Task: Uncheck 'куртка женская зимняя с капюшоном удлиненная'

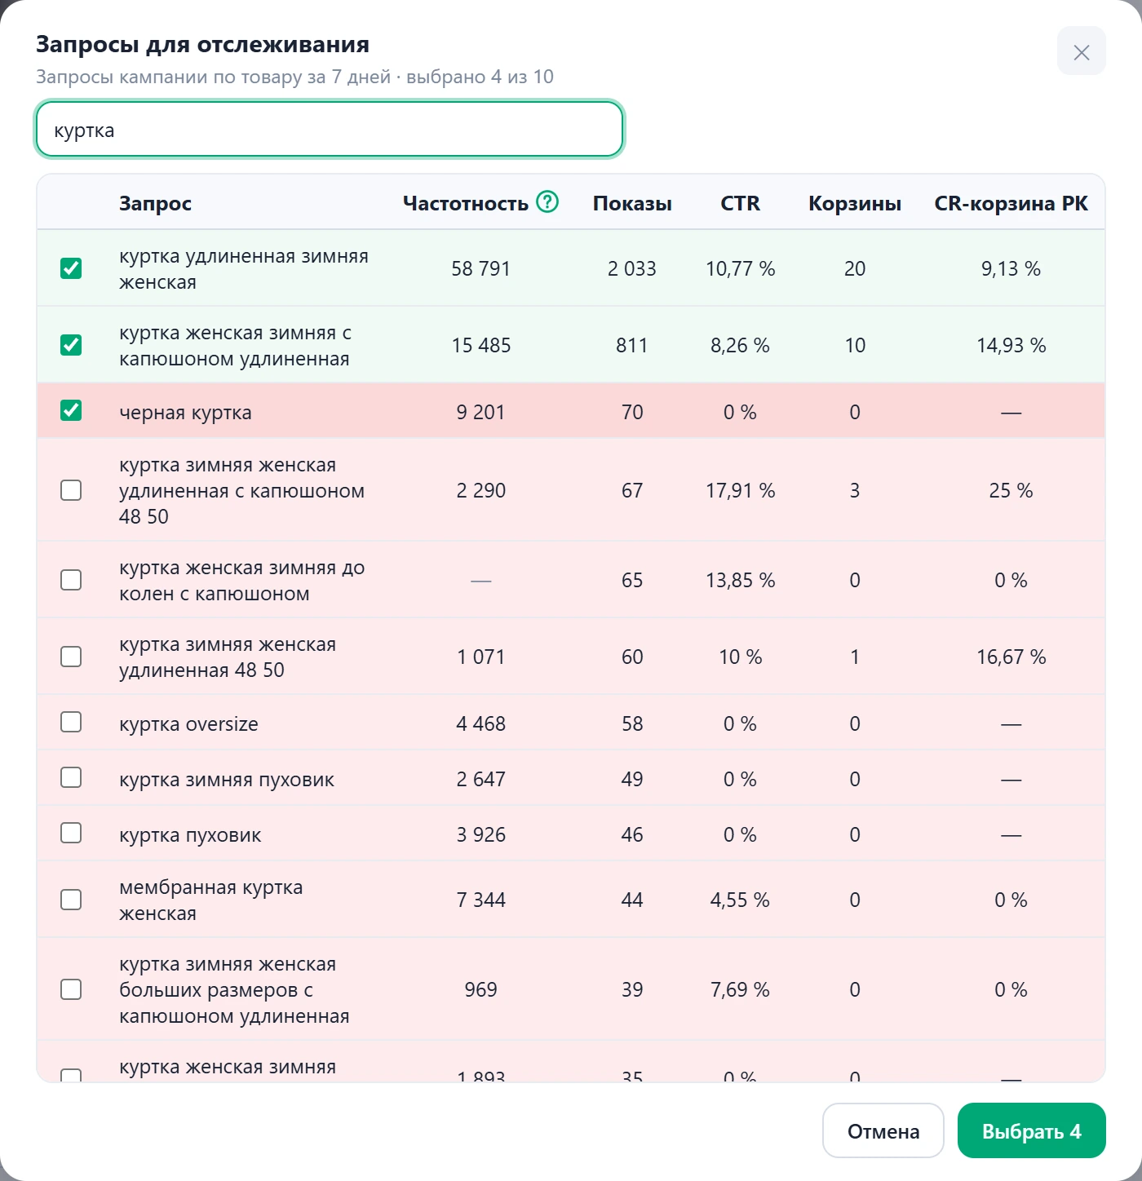Action: point(72,345)
